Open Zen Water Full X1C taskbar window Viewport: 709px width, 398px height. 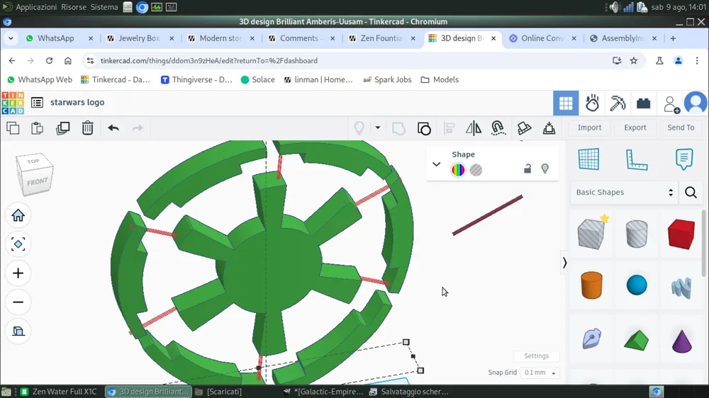59,392
